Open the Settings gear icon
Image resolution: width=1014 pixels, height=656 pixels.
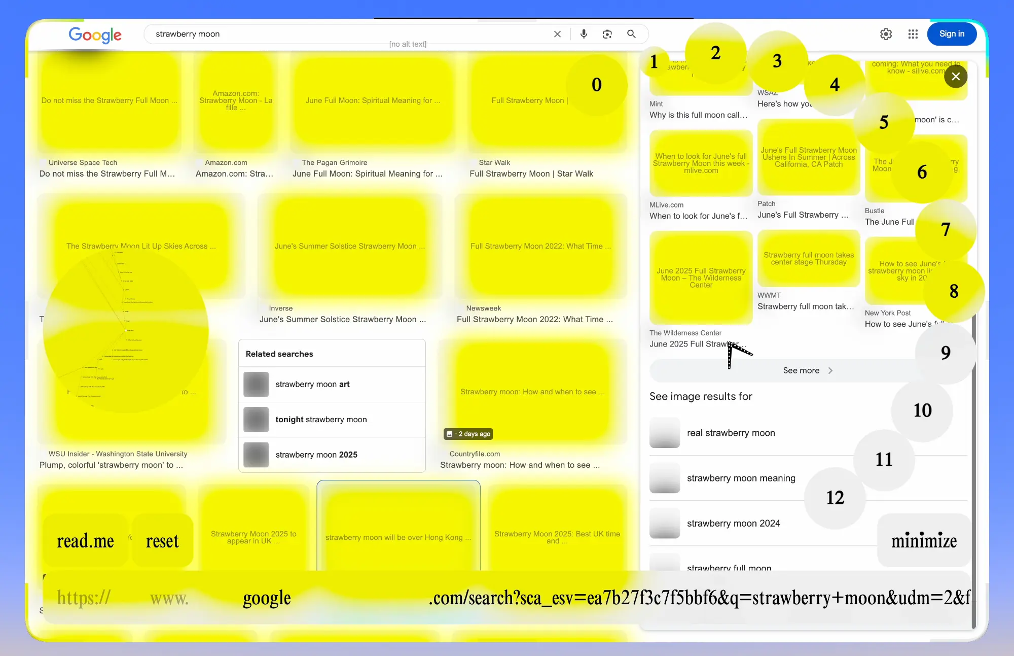click(x=886, y=34)
